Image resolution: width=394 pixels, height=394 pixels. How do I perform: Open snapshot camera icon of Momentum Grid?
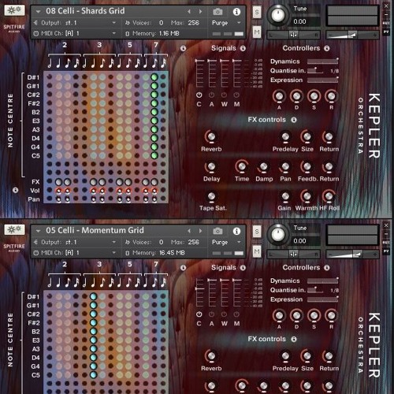point(217,231)
